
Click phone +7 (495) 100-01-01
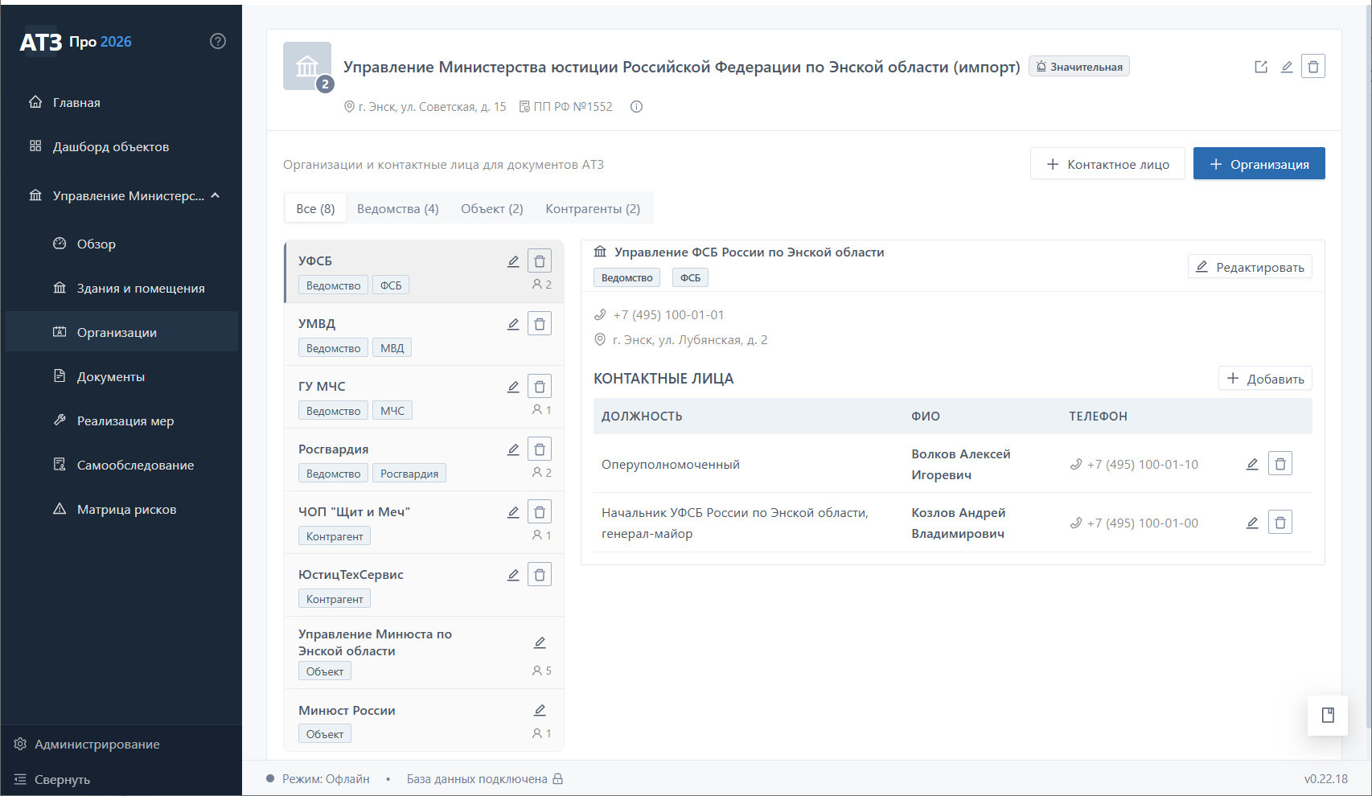pos(668,315)
